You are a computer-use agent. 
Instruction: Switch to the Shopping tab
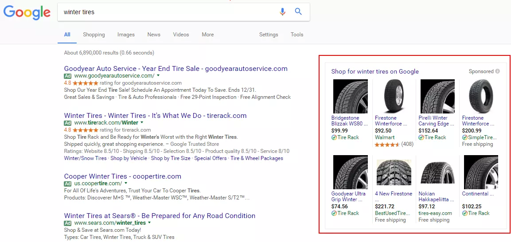click(x=94, y=35)
